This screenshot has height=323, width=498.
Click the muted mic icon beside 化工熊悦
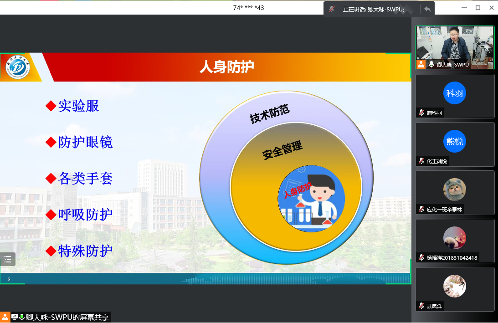(421, 161)
